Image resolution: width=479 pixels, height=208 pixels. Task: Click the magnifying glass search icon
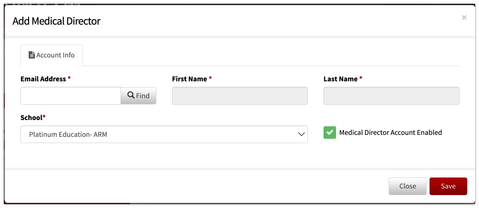[131, 95]
